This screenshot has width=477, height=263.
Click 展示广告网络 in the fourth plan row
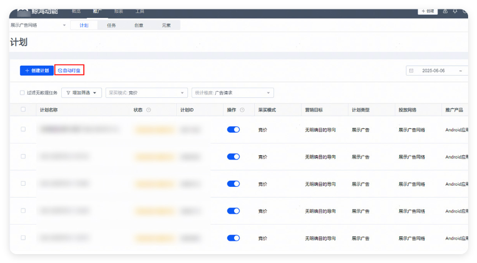pyautogui.click(x=412, y=211)
